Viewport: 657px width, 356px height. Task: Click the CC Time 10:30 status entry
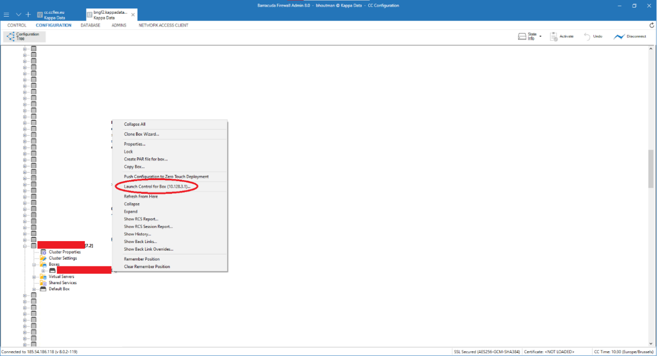point(624,352)
